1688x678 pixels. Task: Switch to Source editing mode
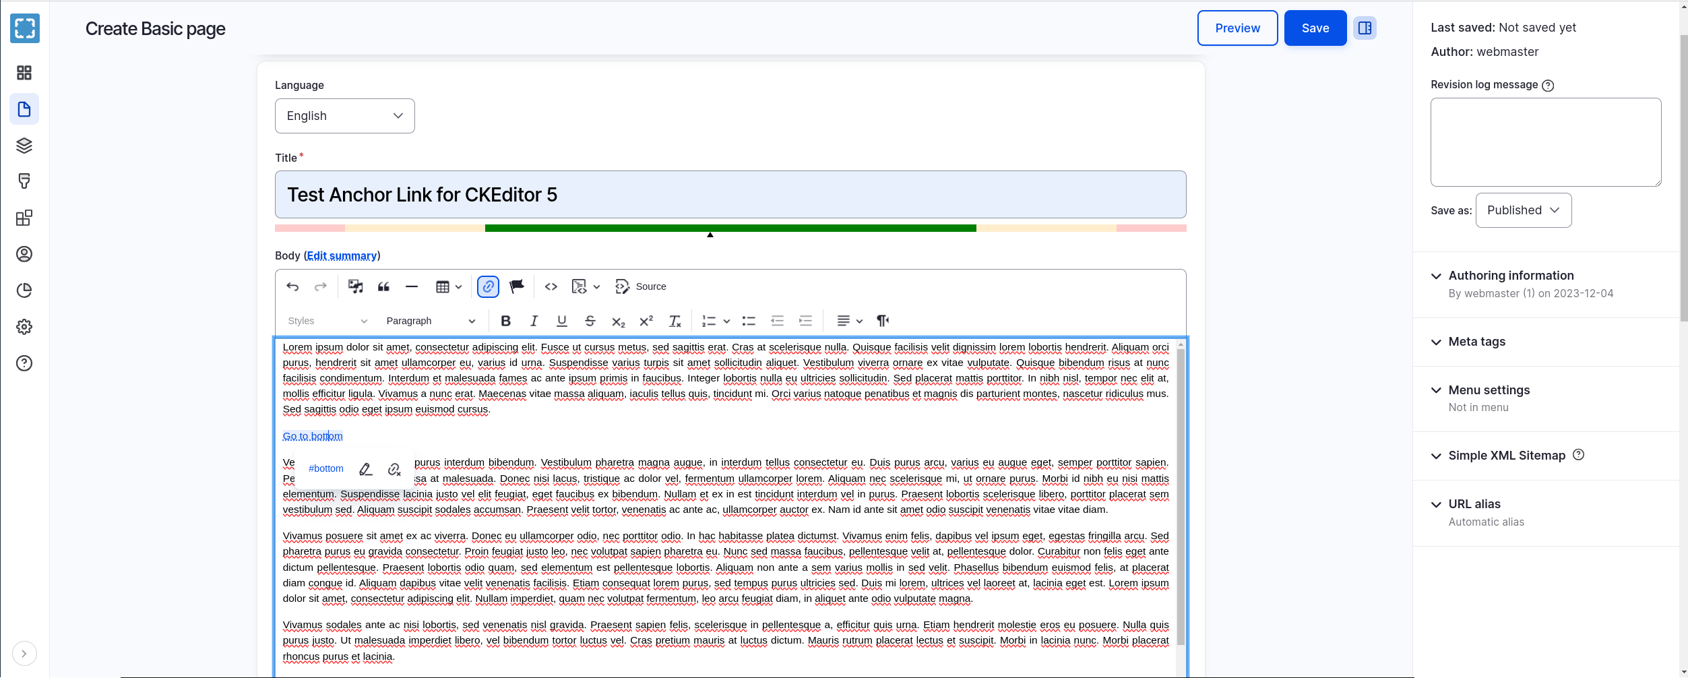(641, 286)
